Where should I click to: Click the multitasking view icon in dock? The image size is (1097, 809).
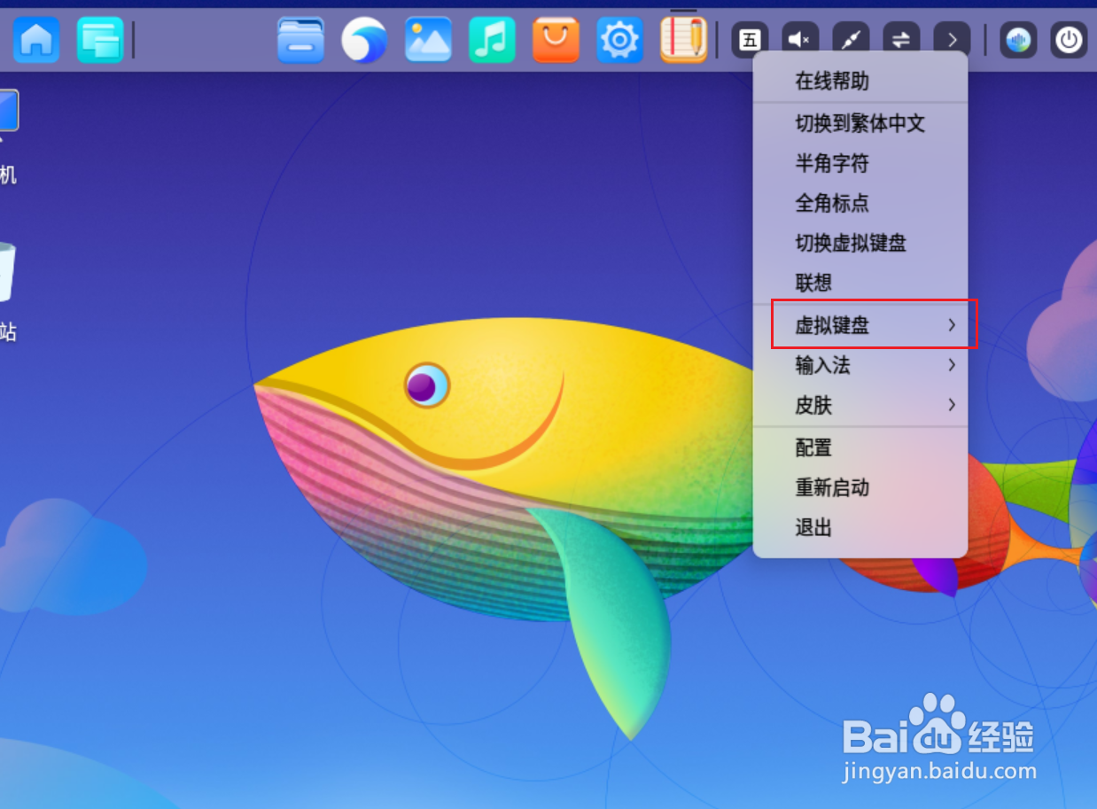point(100,40)
